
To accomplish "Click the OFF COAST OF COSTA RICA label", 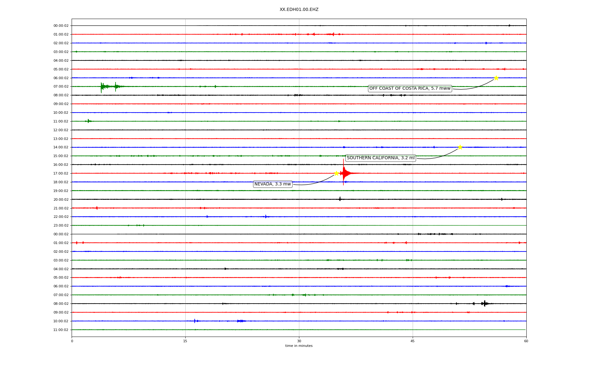I will (410, 89).
